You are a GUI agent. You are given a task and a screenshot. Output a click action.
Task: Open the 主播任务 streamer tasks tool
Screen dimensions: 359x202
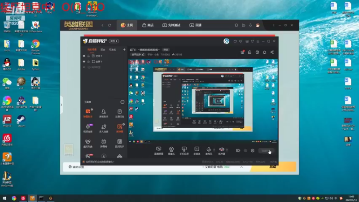tap(119, 114)
